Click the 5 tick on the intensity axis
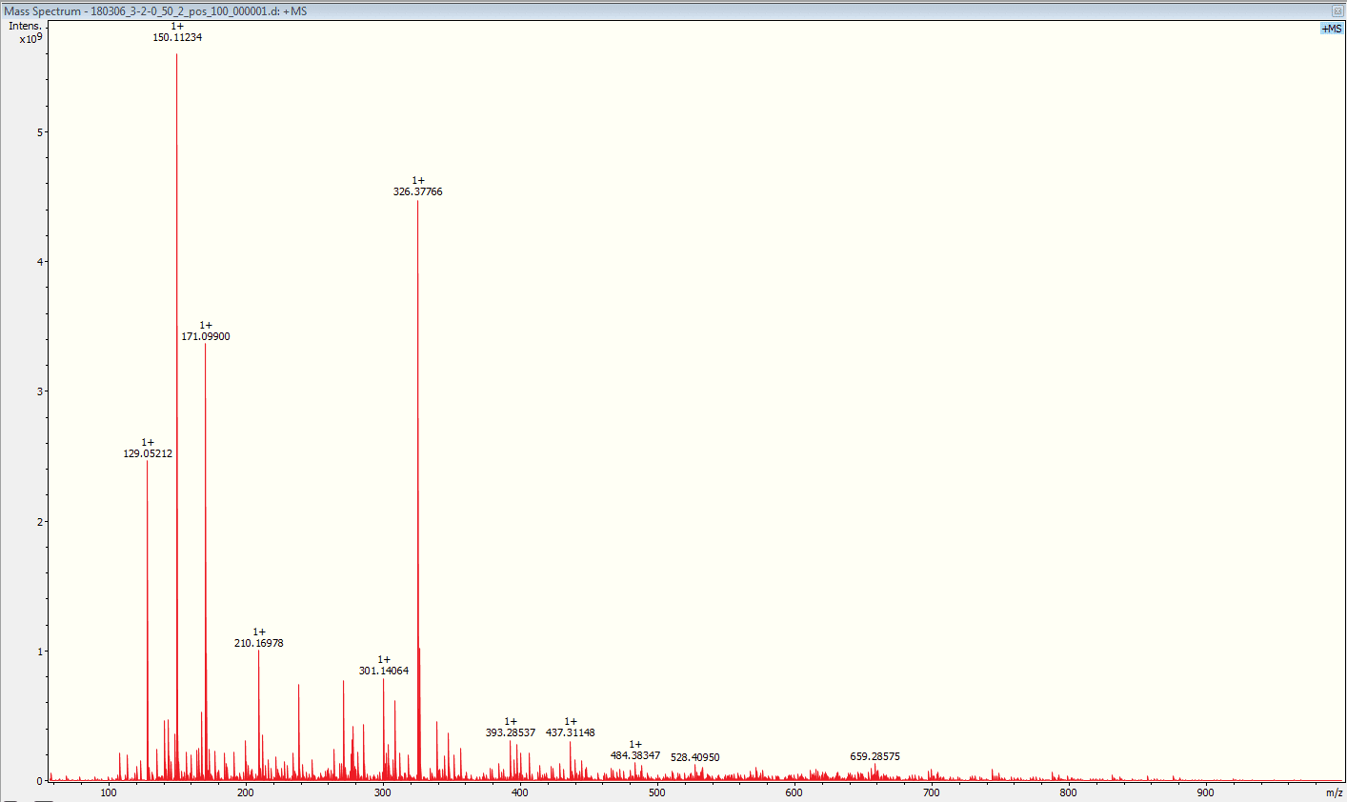1347x802 pixels. click(40, 132)
